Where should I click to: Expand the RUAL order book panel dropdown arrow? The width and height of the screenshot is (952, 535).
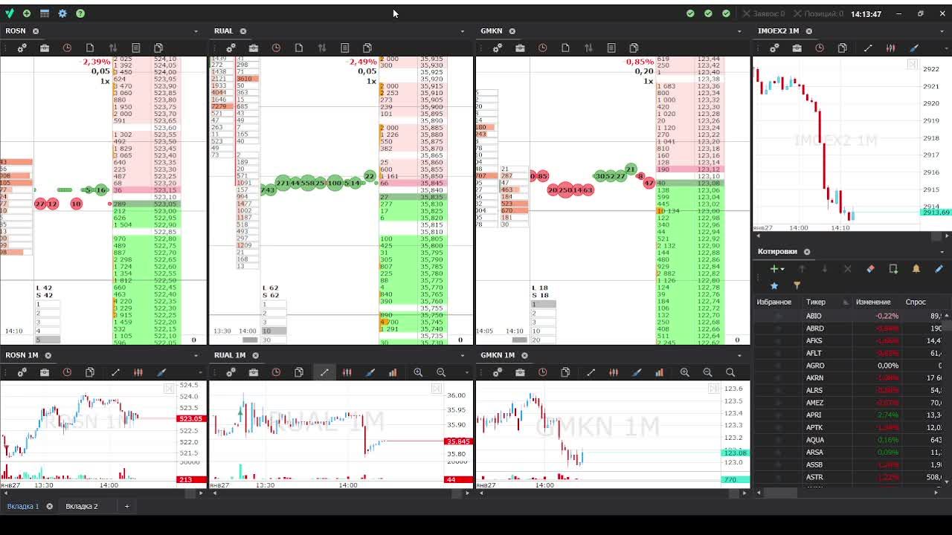(463, 31)
